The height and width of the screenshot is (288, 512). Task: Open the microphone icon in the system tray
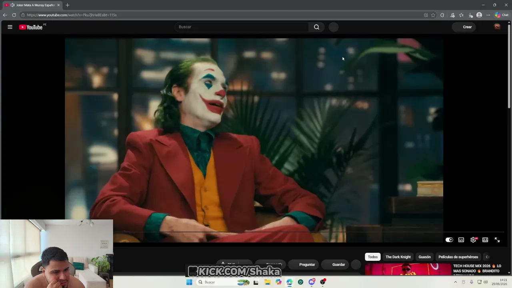tap(472, 282)
